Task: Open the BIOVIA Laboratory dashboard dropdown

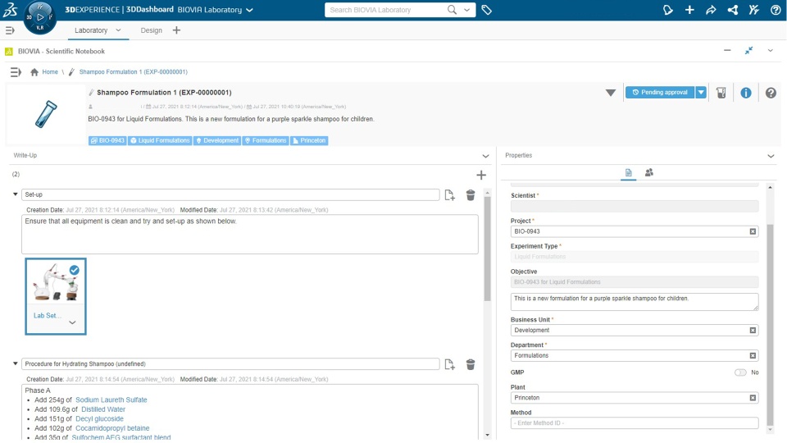Action: point(249,10)
